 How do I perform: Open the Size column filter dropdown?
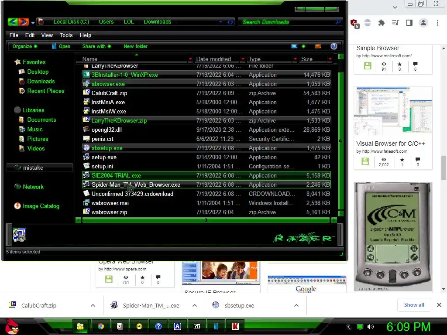(x=330, y=59)
